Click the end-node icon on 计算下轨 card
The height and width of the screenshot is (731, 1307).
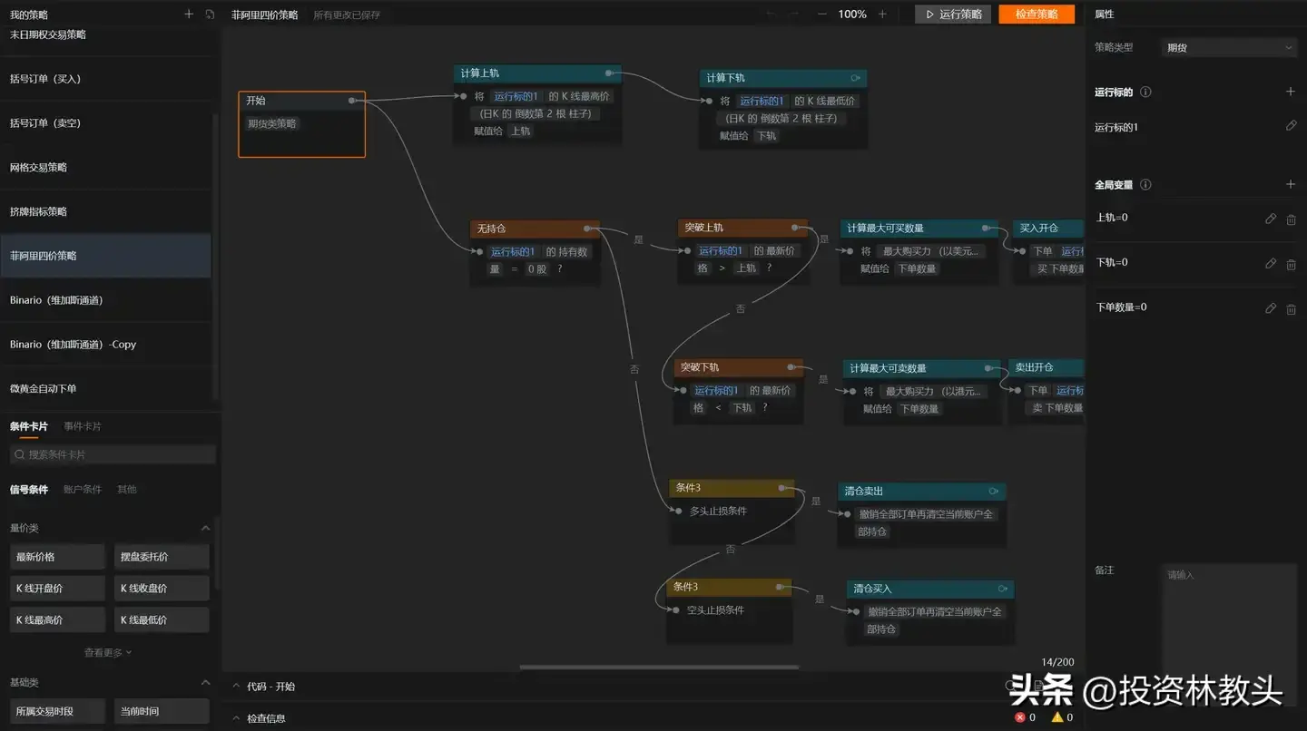(x=855, y=78)
